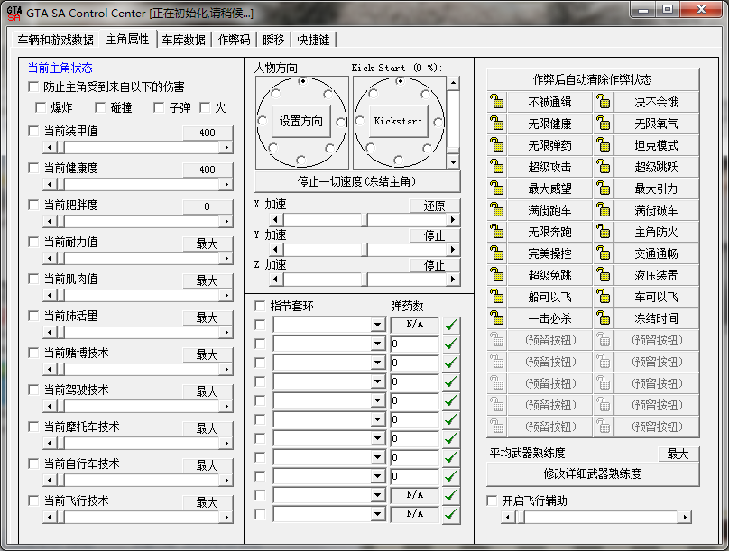Click 最大 button beside 平均武器熟练度
This screenshot has height=551, width=729.
678,454
